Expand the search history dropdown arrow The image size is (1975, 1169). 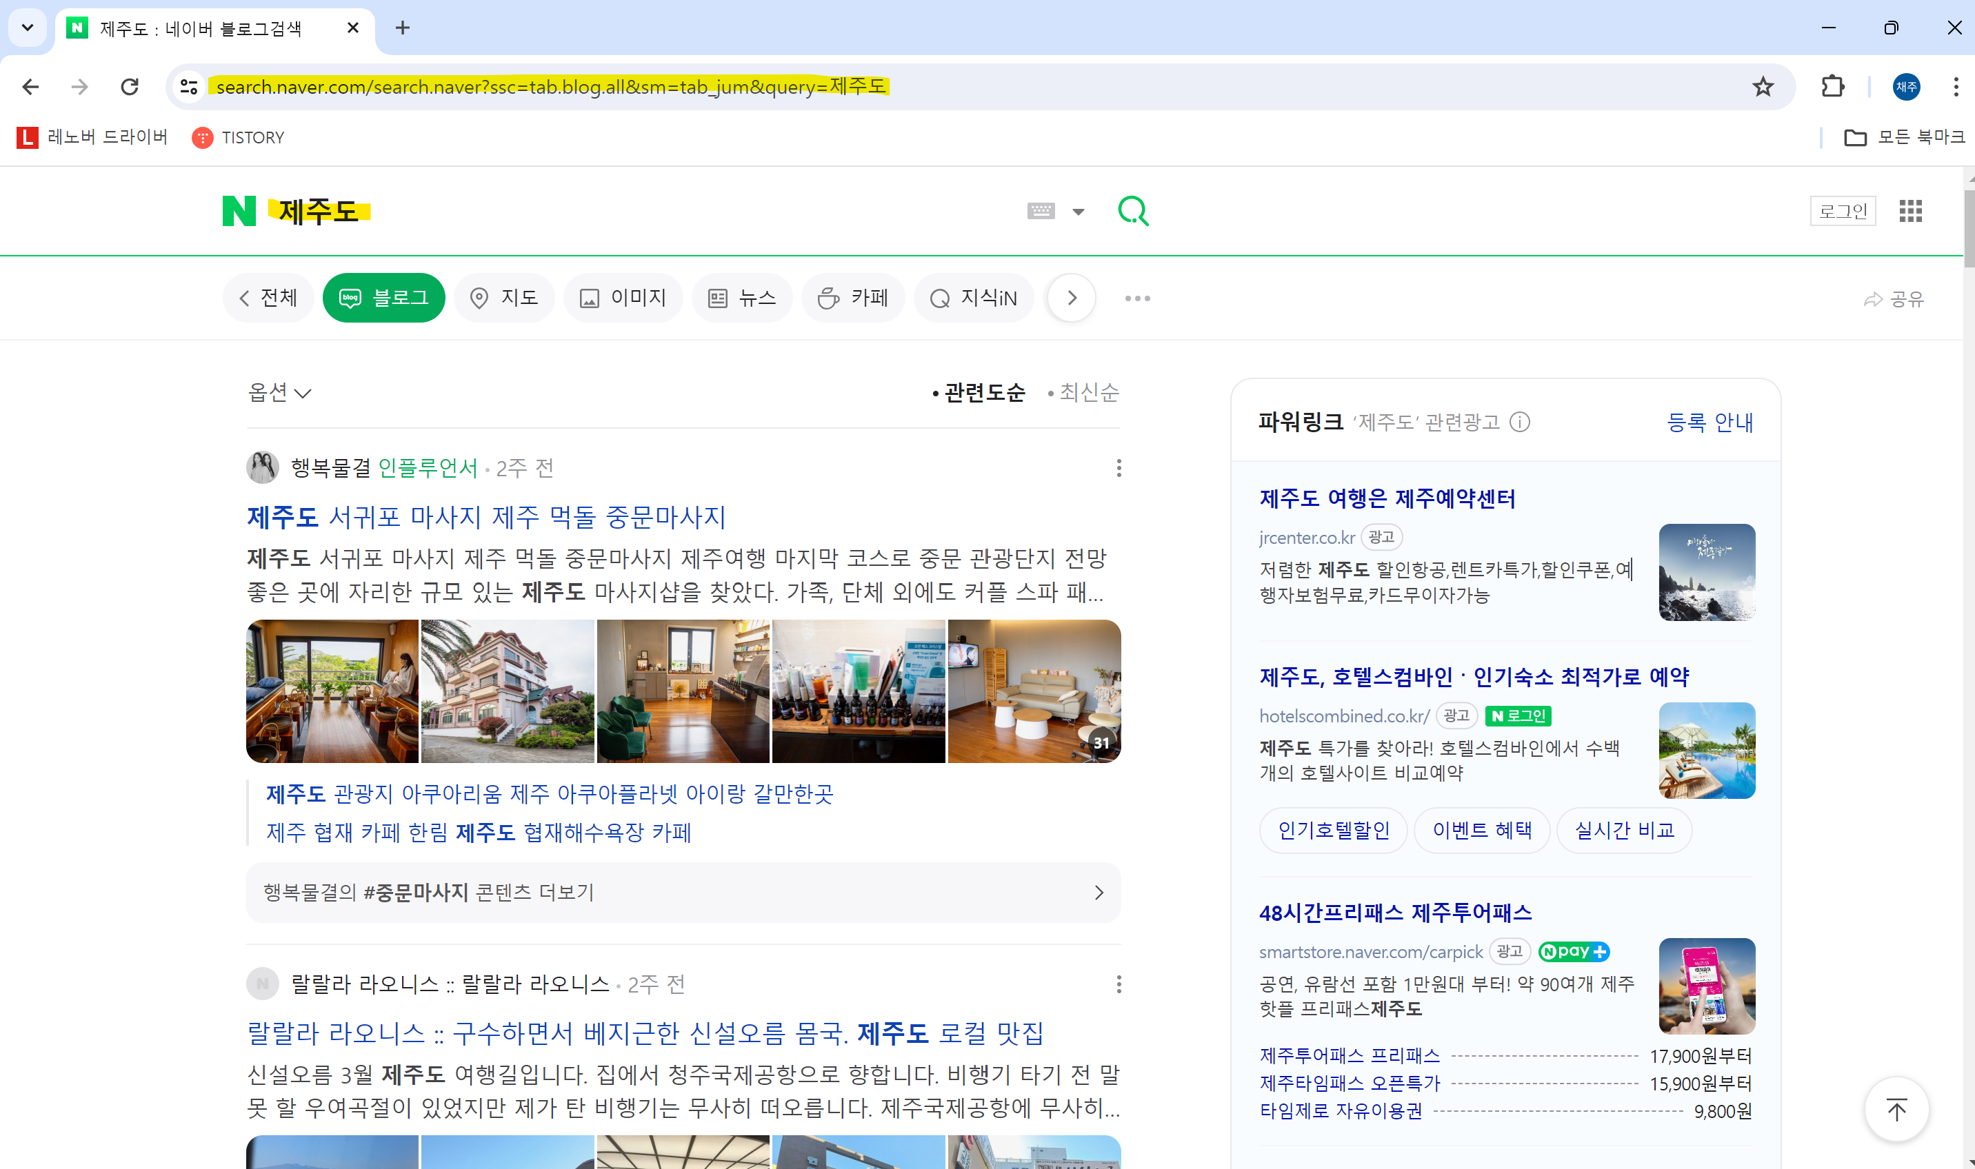(x=1079, y=211)
